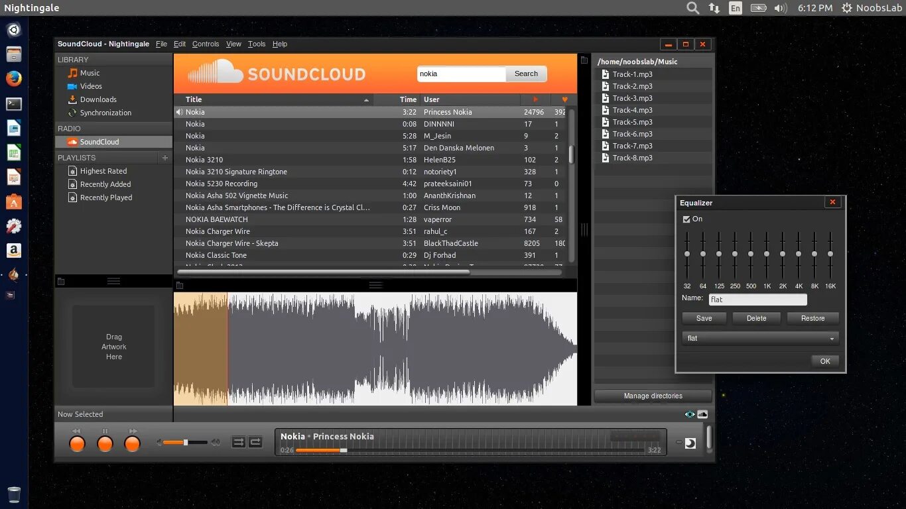Screen dimensions: 906x509
Task: Sort tracks by Title column
Action: [273, 99]
